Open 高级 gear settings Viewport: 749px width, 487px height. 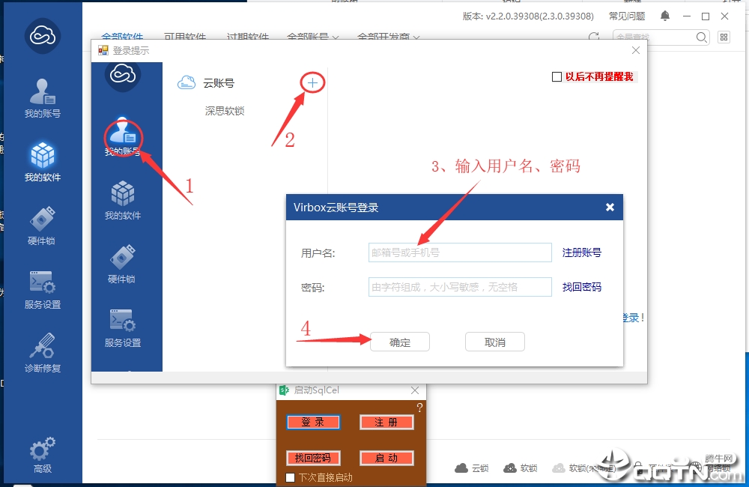tap(43, 455)
